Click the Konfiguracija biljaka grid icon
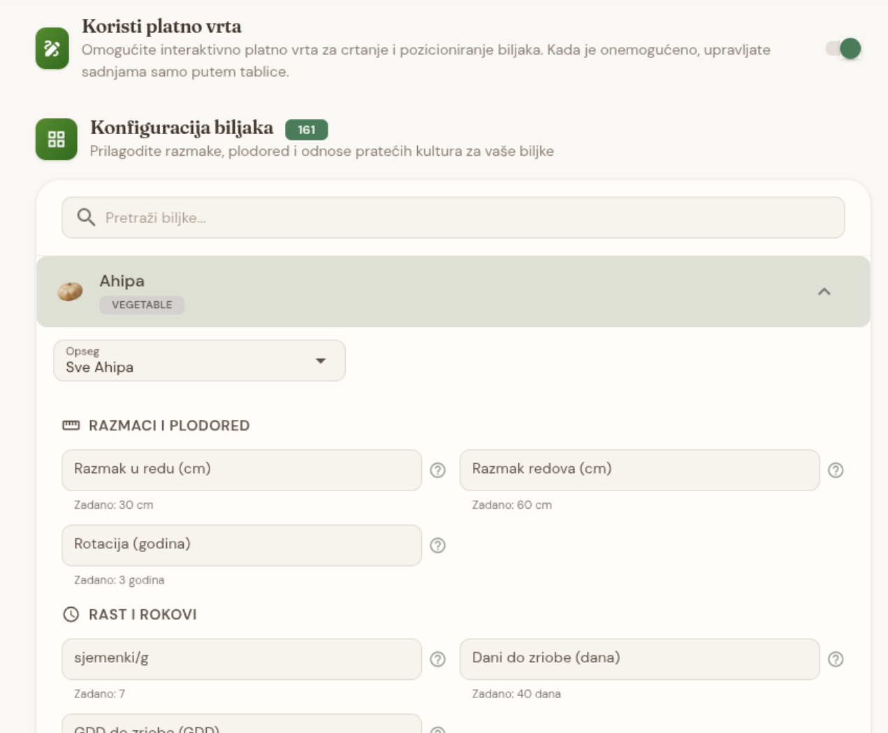This screenshot has height=733, width=888. (x=57, y=139)
